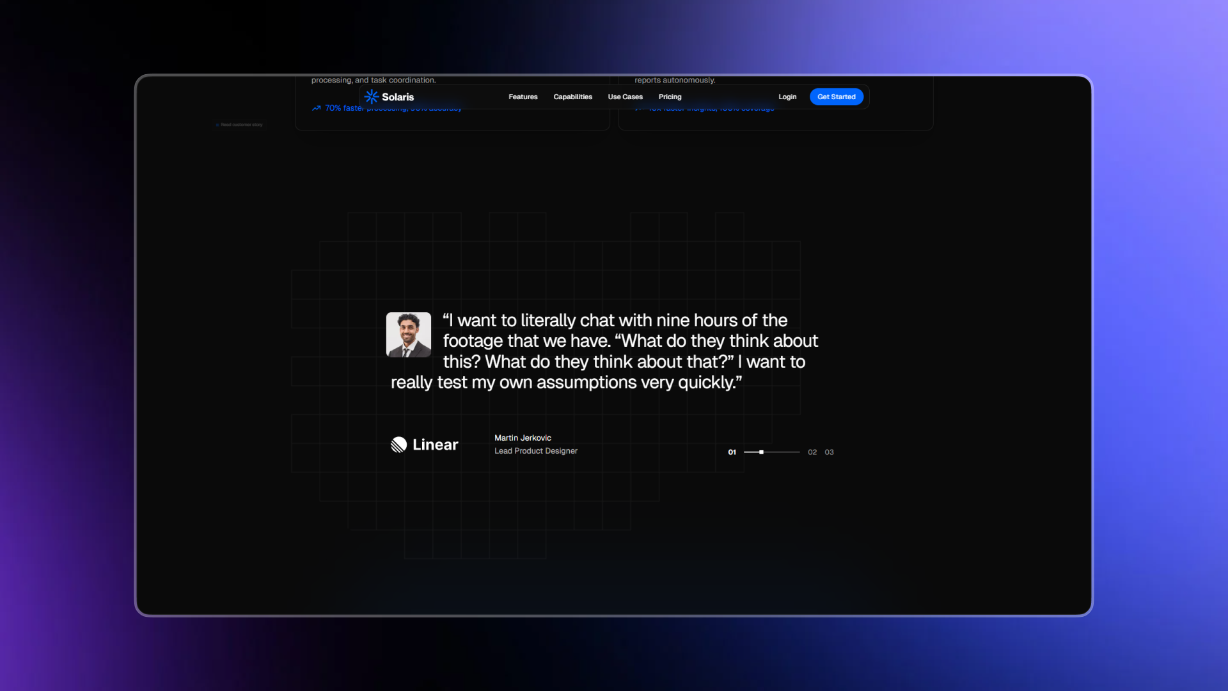The image size is (1228, 691).
Task: Click the Lead Product Designer text
Action: tap(536, 451)
